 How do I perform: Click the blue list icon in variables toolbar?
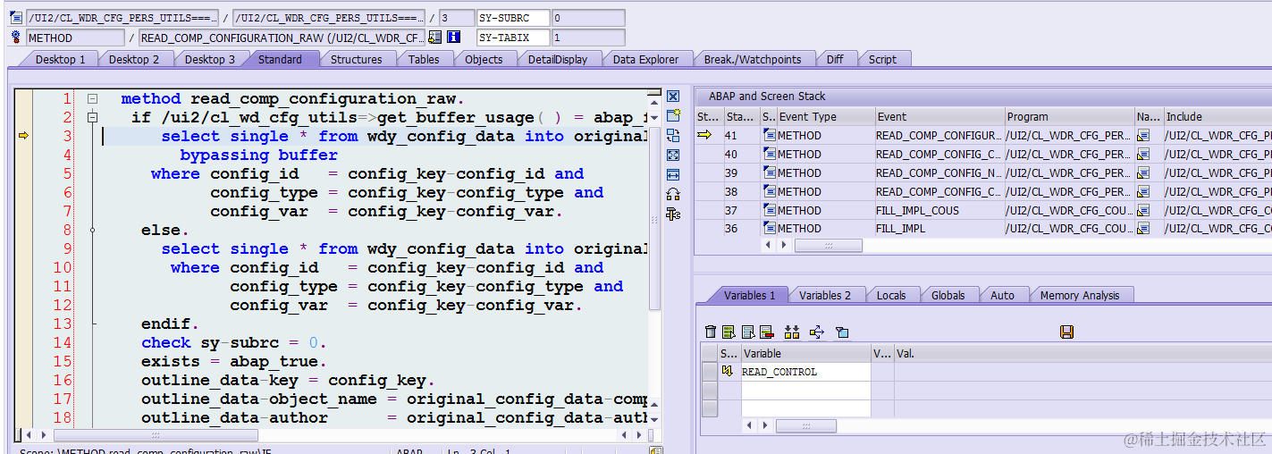coord(748,332)
